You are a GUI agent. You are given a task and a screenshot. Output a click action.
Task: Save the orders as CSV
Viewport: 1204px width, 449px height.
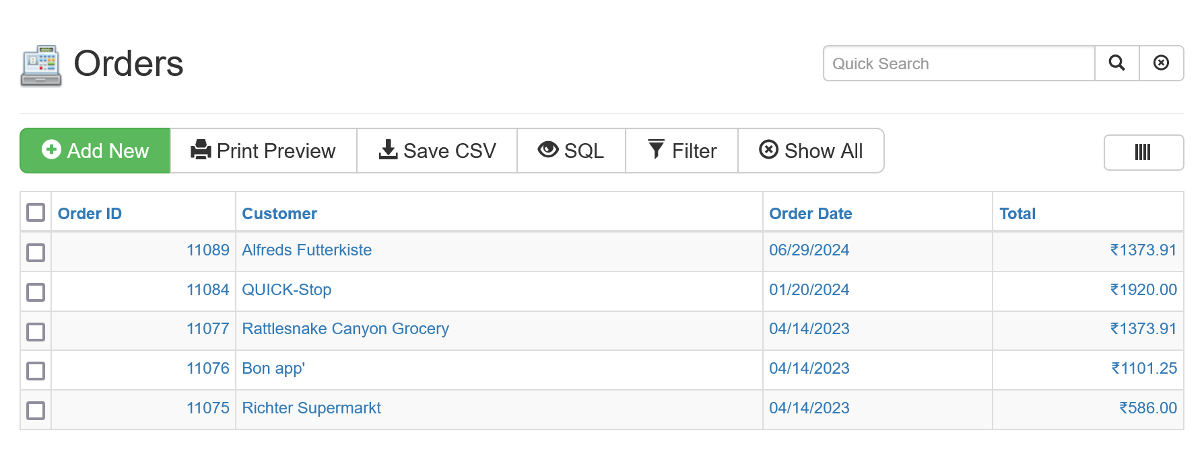437,151
